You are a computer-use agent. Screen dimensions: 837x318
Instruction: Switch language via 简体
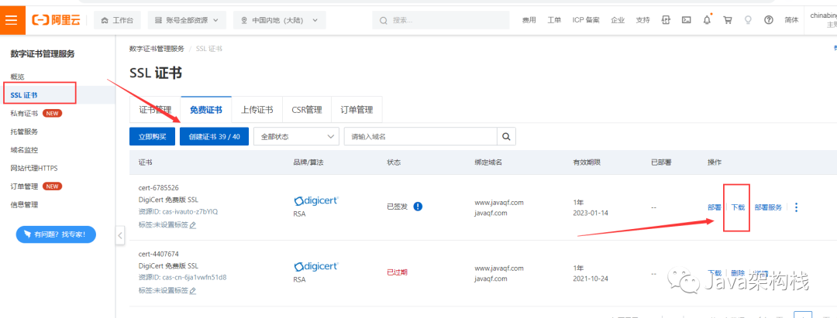[791, 20]
